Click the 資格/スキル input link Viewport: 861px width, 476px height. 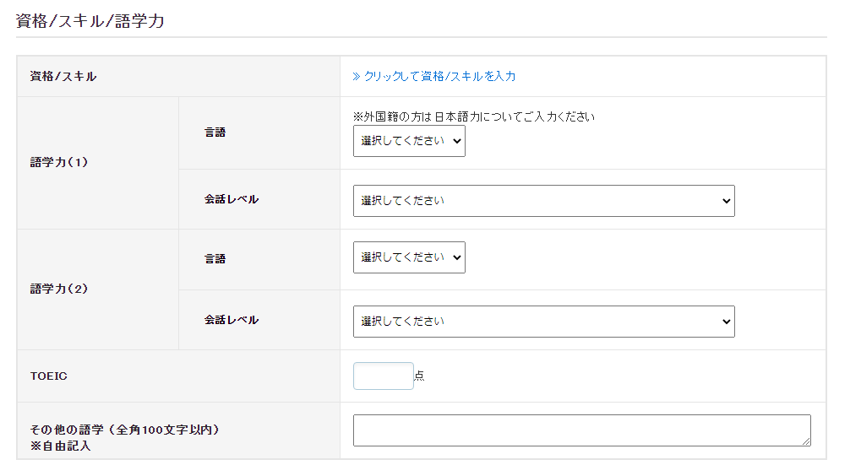pyautogui.click(x=439, y=76)
